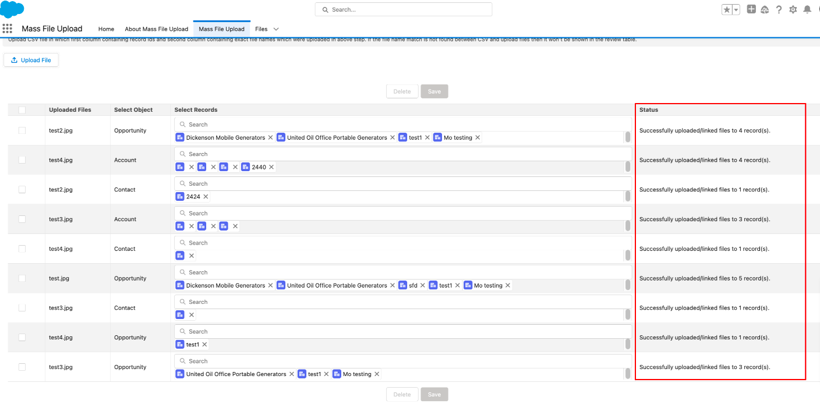Click the Delete button below the table
This screenshot has height=404, width=820.
click(x=402, y=394)
